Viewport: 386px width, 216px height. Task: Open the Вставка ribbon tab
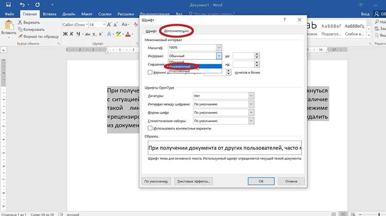click(49, 14)
